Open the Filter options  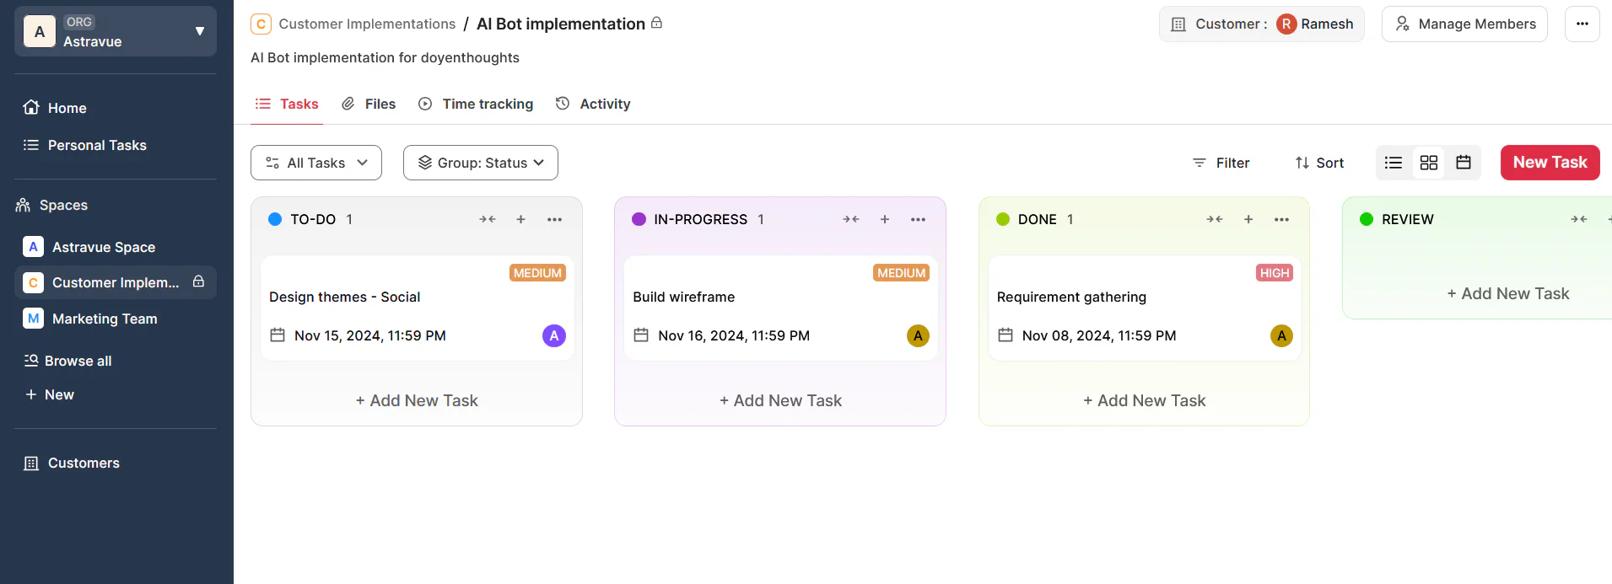(1221, 163)
